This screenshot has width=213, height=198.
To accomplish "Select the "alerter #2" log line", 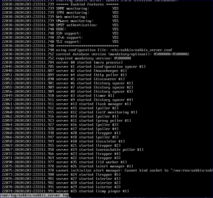I will (x=61, y=183).
